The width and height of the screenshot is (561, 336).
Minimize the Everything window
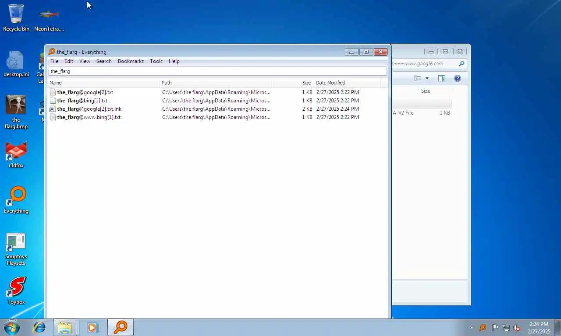pyautogui.click(x=352, y=52)
